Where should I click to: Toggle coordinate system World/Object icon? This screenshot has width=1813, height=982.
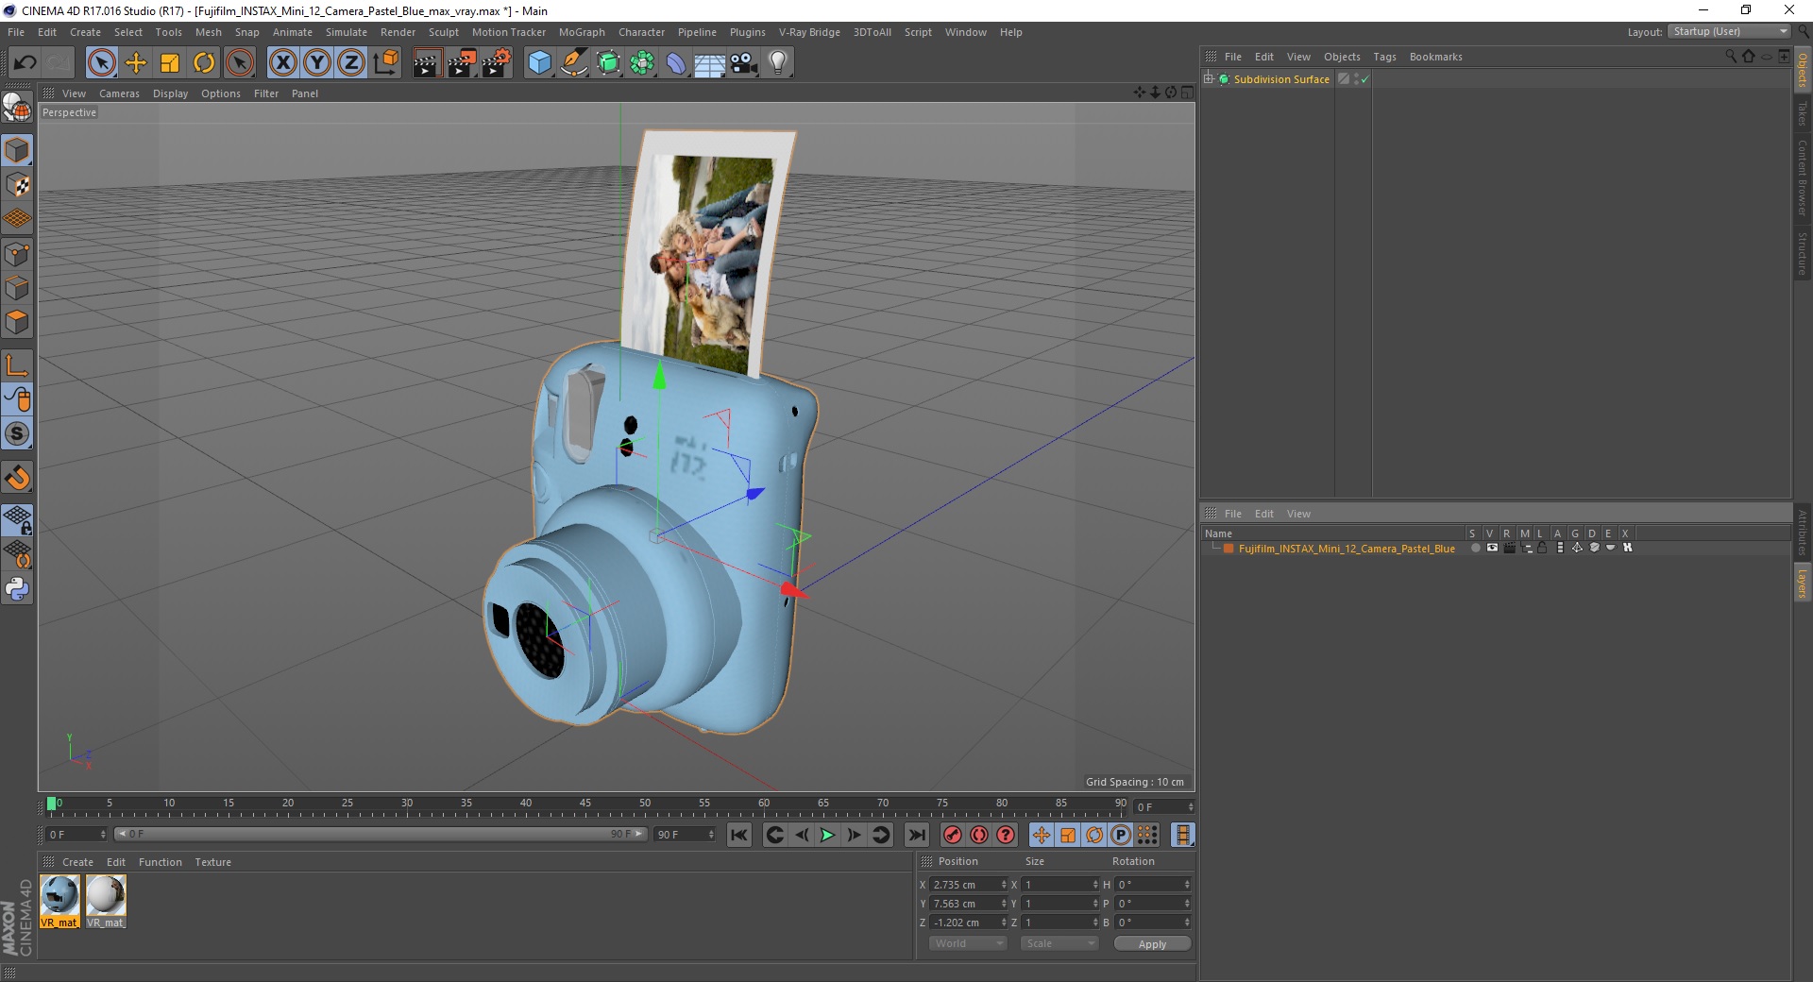pyautogui.click(x=386, y=63)
